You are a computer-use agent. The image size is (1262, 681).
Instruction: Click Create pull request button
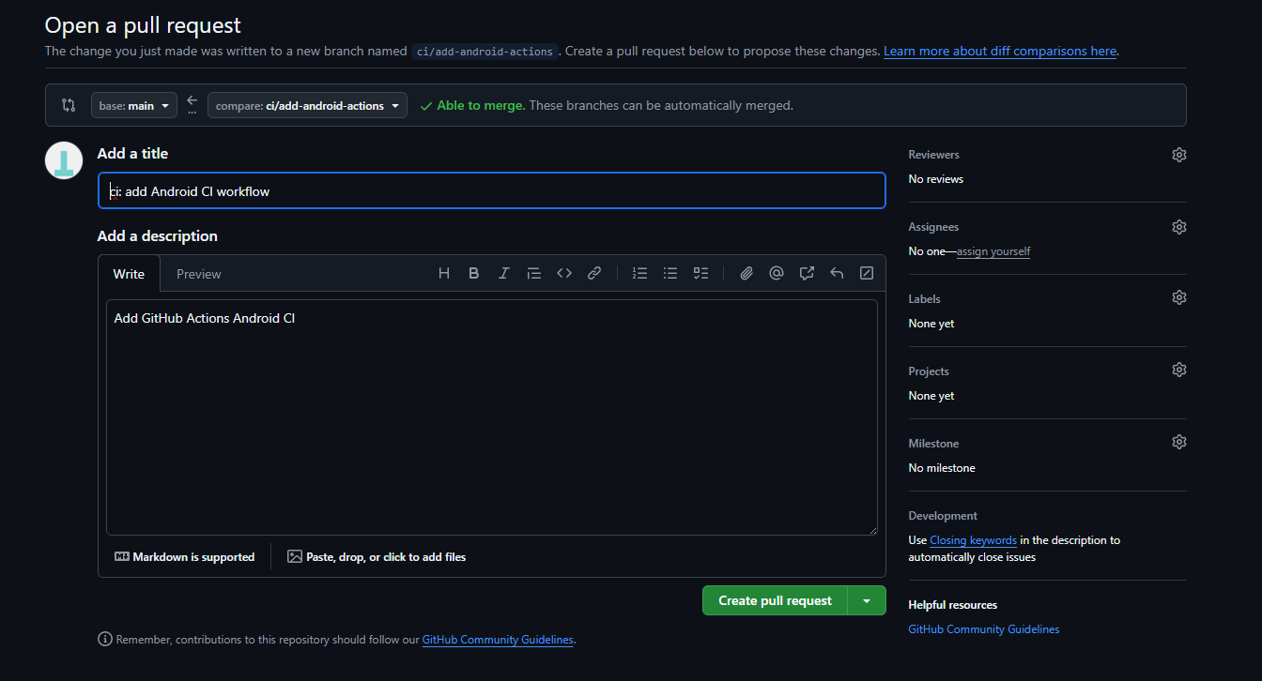[x=775, y=600]
